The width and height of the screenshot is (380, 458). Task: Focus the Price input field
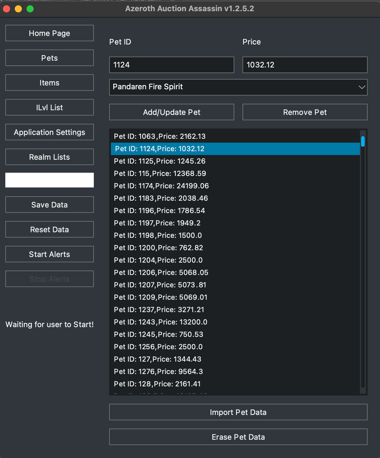point(305,65)
